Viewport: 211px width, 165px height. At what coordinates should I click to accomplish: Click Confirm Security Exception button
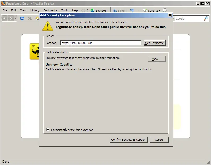pyautogui.click(x=128, y=140)
